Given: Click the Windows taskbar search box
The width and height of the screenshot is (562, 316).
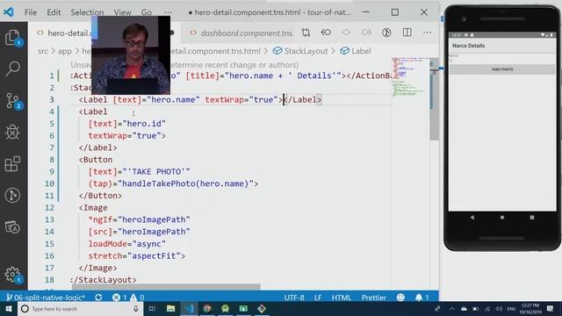Looking at the screenshot, I should 81,308.
